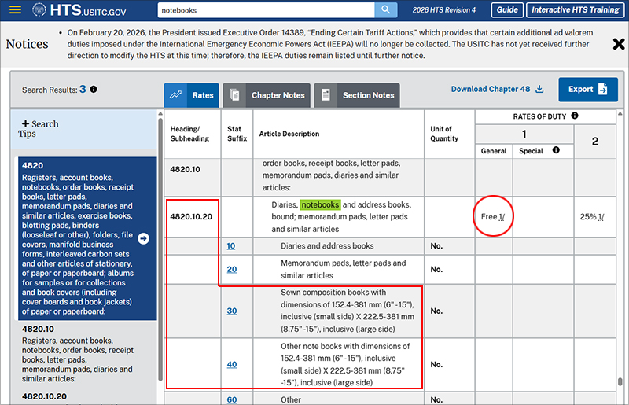The image size is (629, 405).
Task: Click the Export button
Action: (588, 90)
